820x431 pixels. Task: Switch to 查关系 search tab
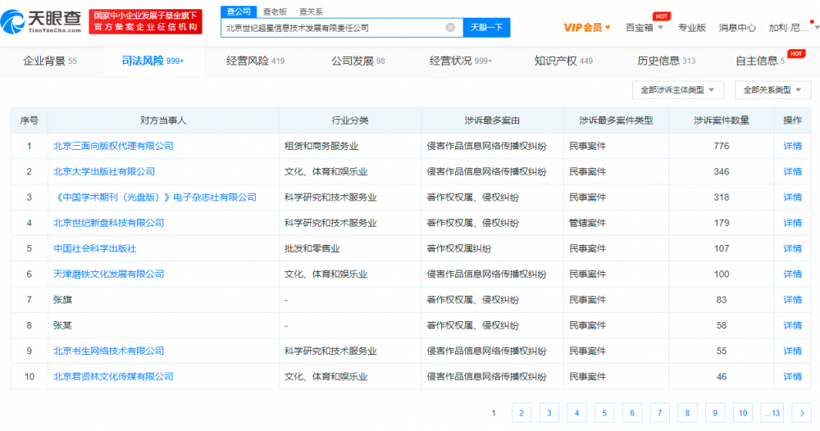pos(311,11)
